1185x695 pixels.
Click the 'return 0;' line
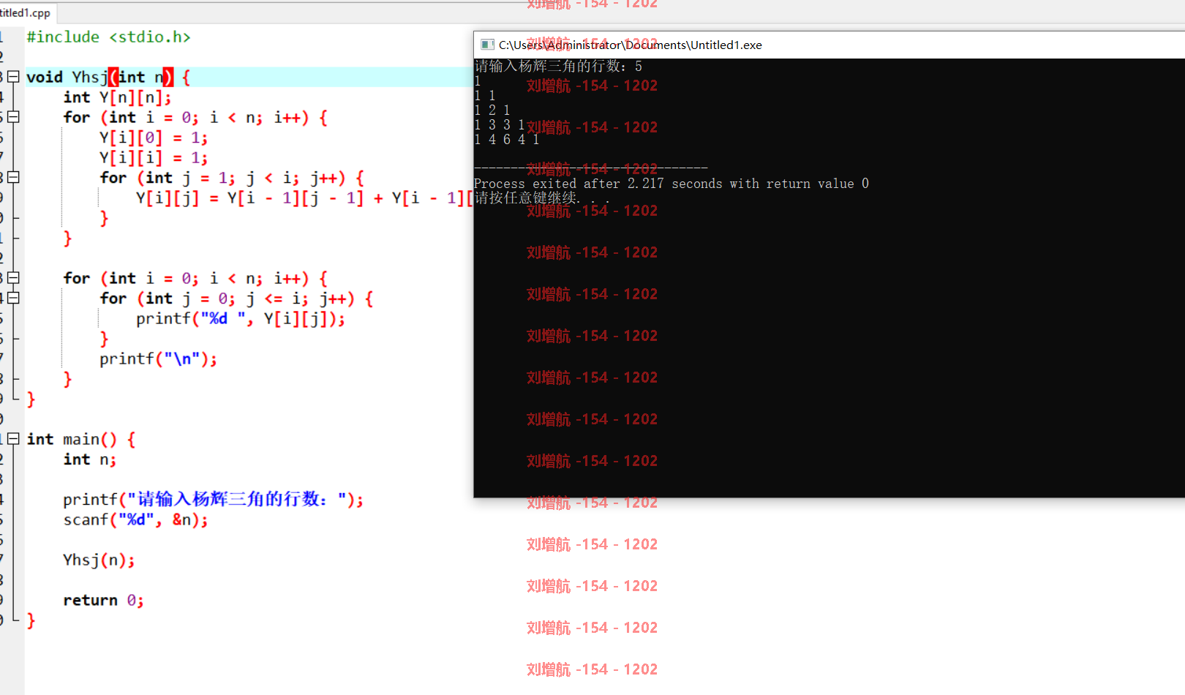click(x=103, y=600)
